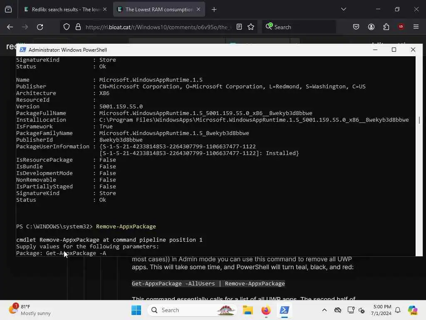Click the Package: Get-AppxPackage -A input line
The width and height of the screenshot is (426, 320).
pyautogui.click(x=61, y=253)
